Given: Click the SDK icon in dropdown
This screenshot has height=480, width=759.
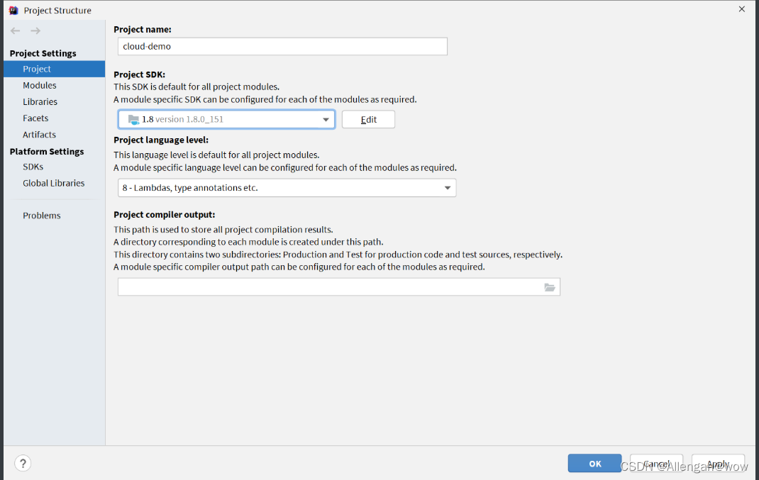Looking at the screenshot, I should click(x=133, y=120).
